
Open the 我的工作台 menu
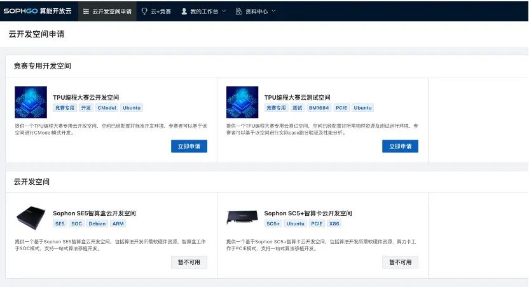203,11
